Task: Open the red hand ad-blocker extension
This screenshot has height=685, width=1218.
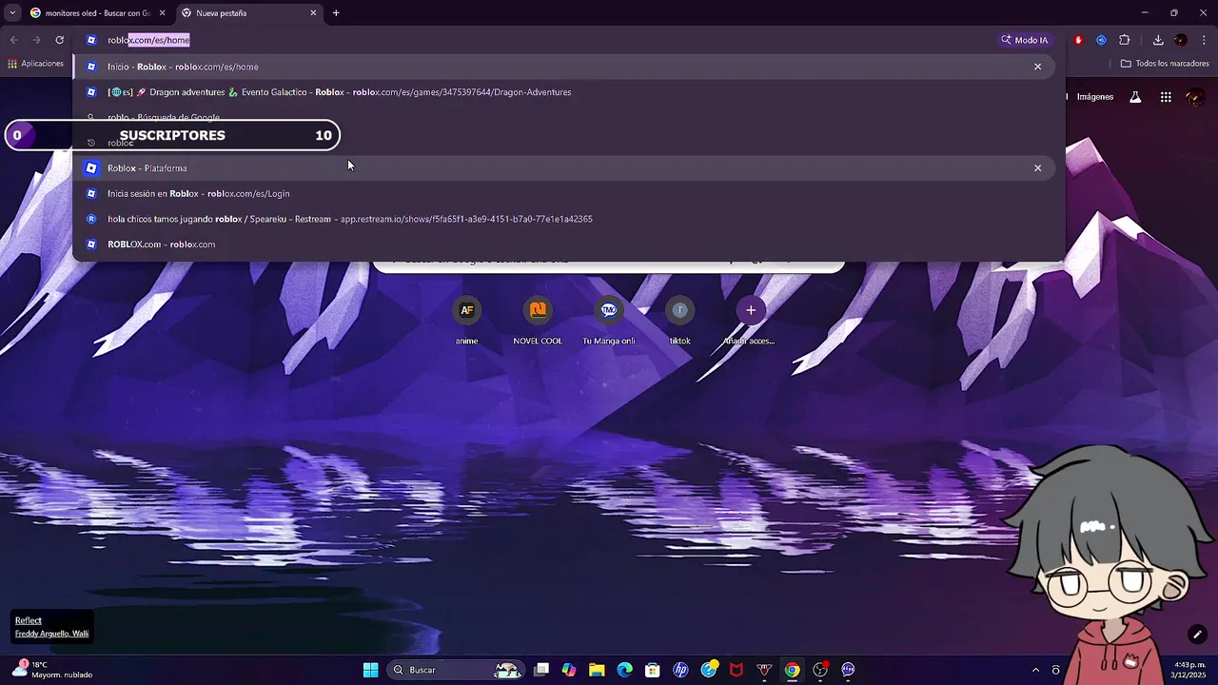Action: click(x=1078, y=40)
